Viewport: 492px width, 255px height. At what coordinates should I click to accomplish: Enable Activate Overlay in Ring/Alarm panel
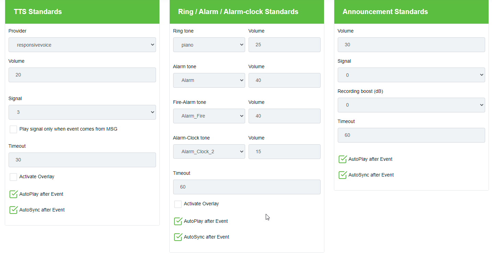click(178, 204)
